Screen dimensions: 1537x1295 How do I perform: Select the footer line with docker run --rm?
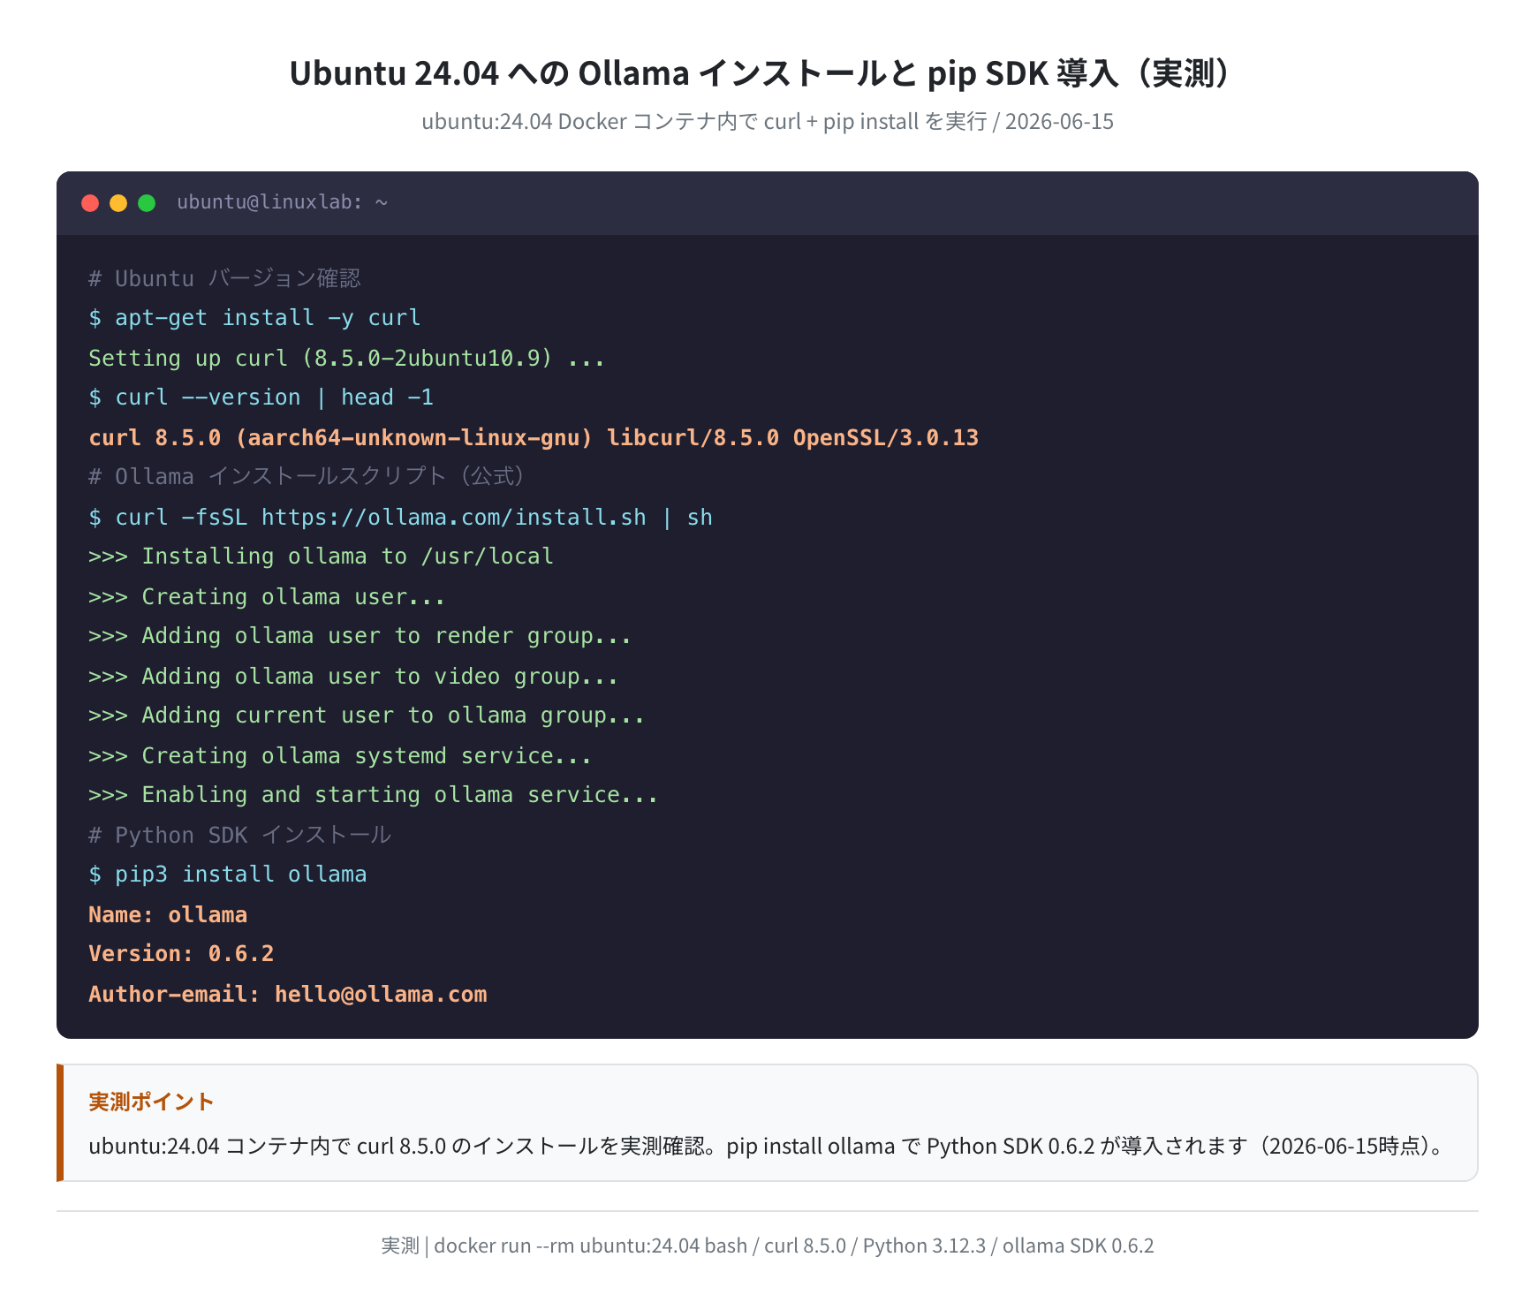(768, 1246)
